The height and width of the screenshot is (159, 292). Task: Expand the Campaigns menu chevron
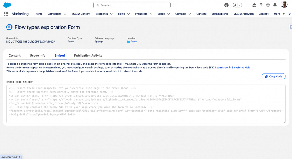click(x=65, y=14)
